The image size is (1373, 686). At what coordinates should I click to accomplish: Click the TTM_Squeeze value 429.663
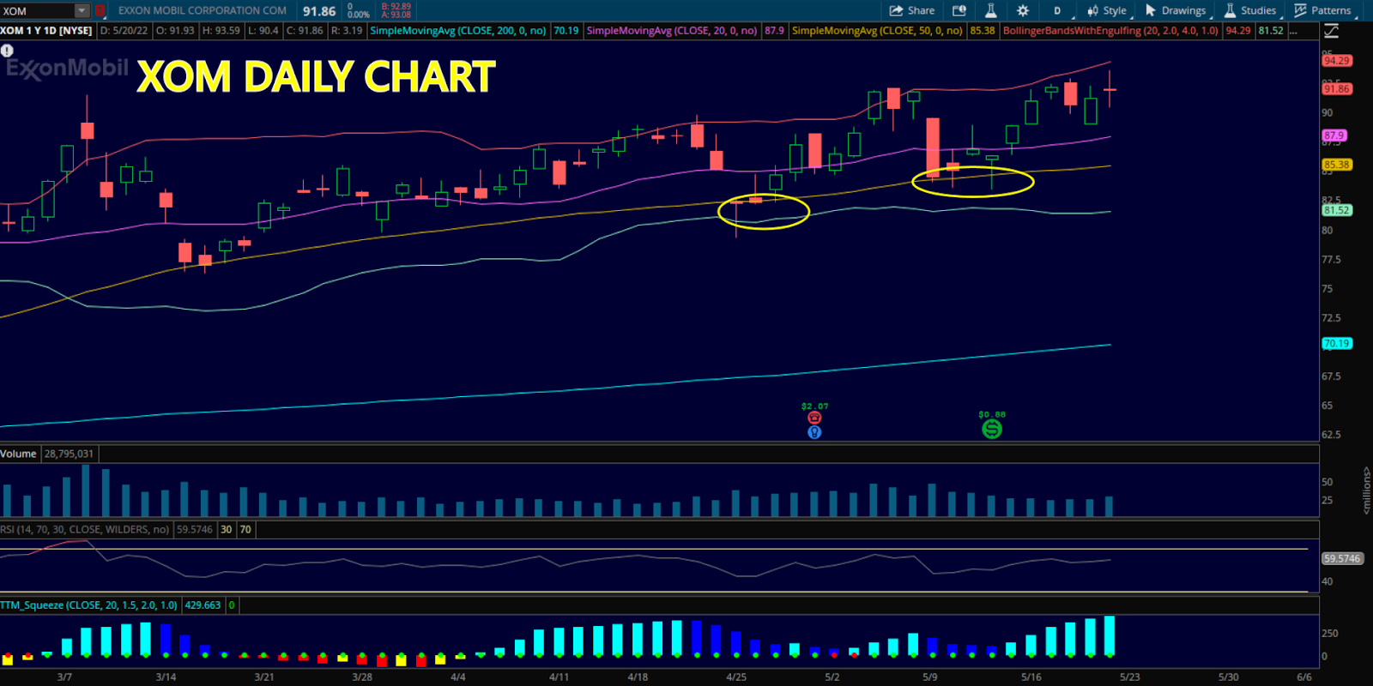point(203,605)
